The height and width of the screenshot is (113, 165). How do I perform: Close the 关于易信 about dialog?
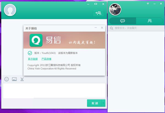click(102, 28)
